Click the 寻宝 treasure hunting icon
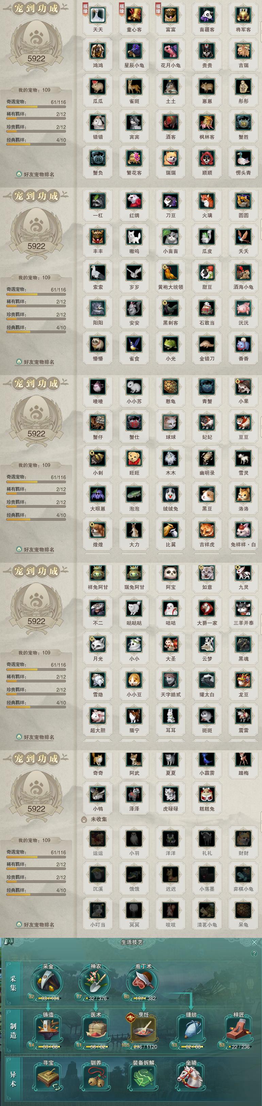The image size is (262, 1106). (x=48, y=1078)
